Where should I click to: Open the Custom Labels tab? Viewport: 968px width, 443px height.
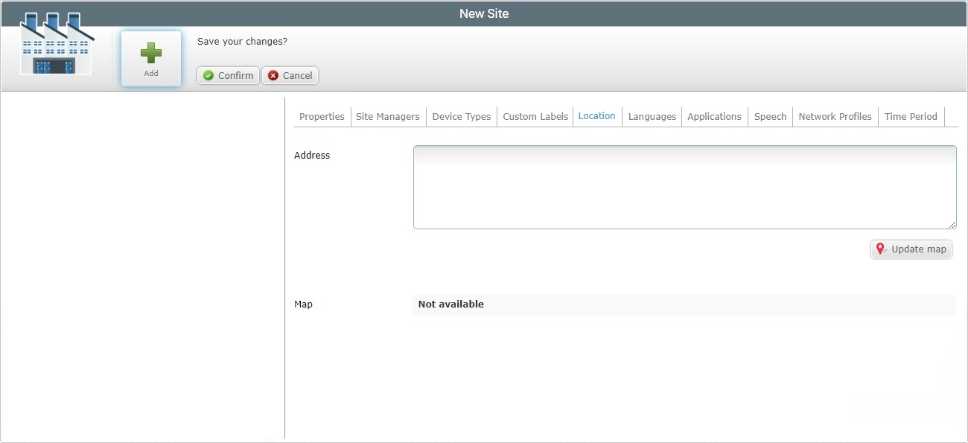pyautogui.click(x=535, y=116)
